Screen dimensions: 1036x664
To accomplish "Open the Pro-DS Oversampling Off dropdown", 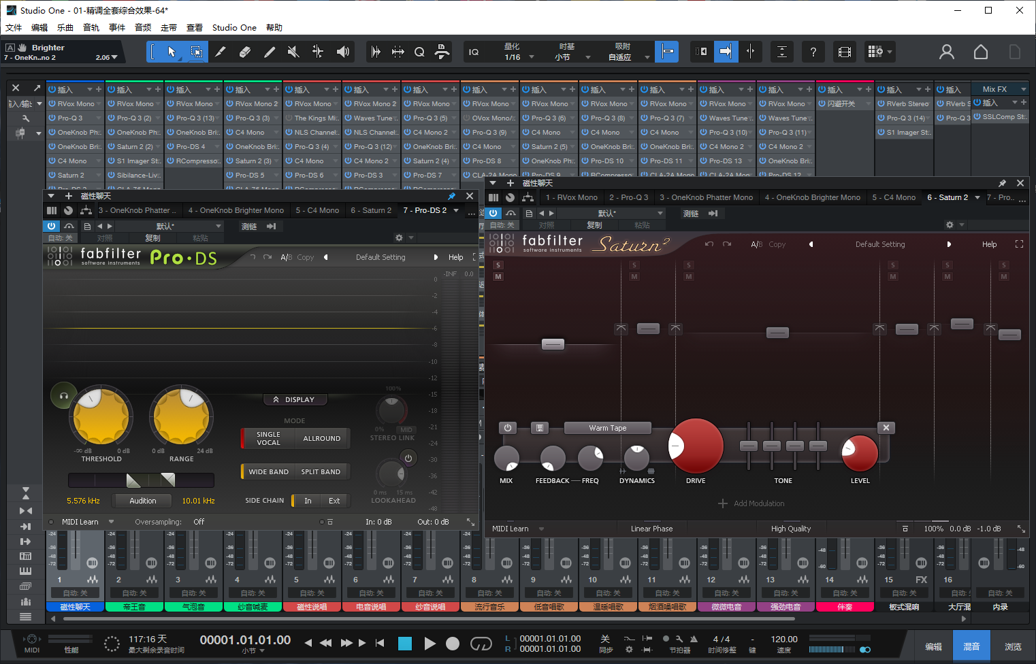I will click(x=199, y=522).
